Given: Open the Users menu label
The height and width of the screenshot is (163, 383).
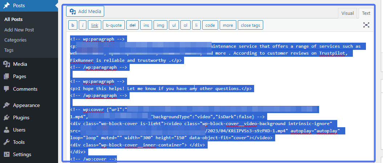Looking at the screenshot, I should (19, 130).
